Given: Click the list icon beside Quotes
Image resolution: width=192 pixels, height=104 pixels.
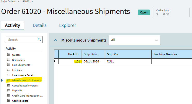Looking at the screenshot, I should click(8, 55).
